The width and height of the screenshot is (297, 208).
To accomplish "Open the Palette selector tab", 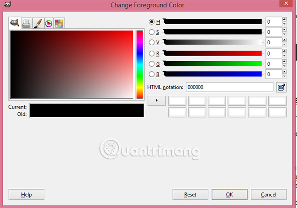I will click(x=59, y=23).
